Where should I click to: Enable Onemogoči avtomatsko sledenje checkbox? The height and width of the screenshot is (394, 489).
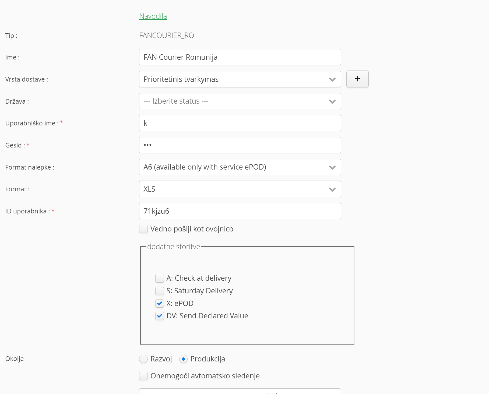click(143, 376)
